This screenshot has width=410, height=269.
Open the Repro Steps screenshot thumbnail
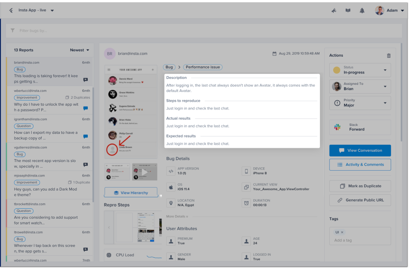[146, 228]
